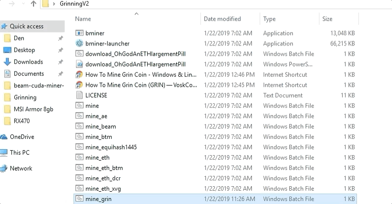
Task: Select the mine batch file icon
Action: (x=79, y=105)
